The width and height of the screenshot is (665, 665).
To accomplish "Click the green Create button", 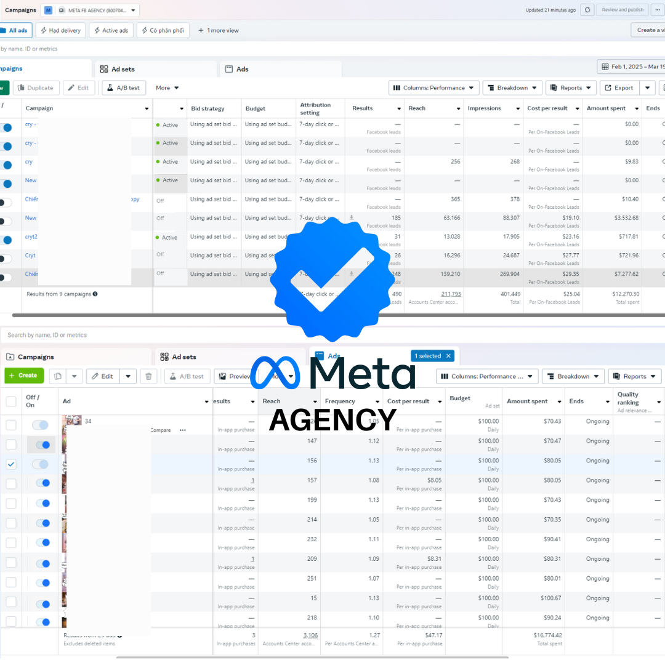I will [x=24, y=376].
